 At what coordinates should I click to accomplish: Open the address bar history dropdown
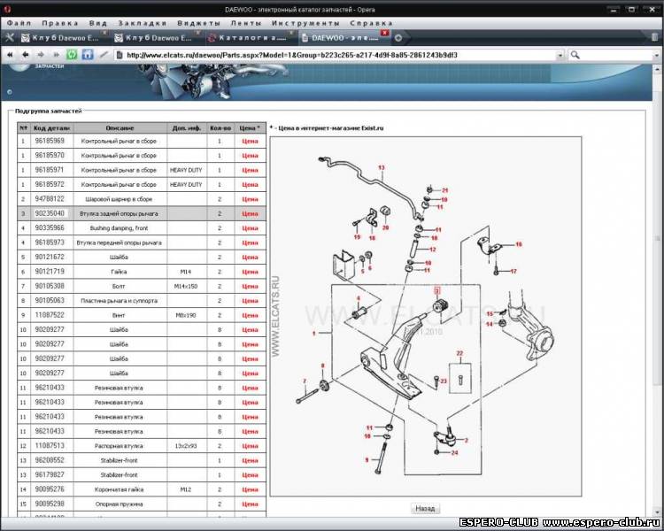point(560,55)
